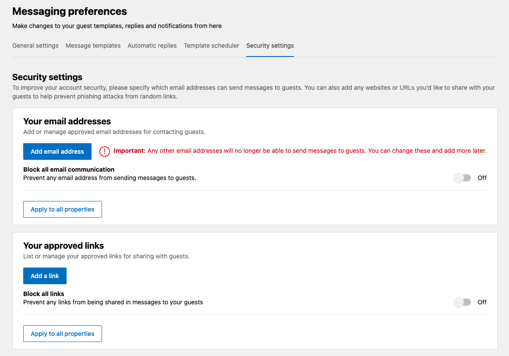Switch to the Message templates tab
This screenshot has height=356, width=509.
click(x=93, y=46)
